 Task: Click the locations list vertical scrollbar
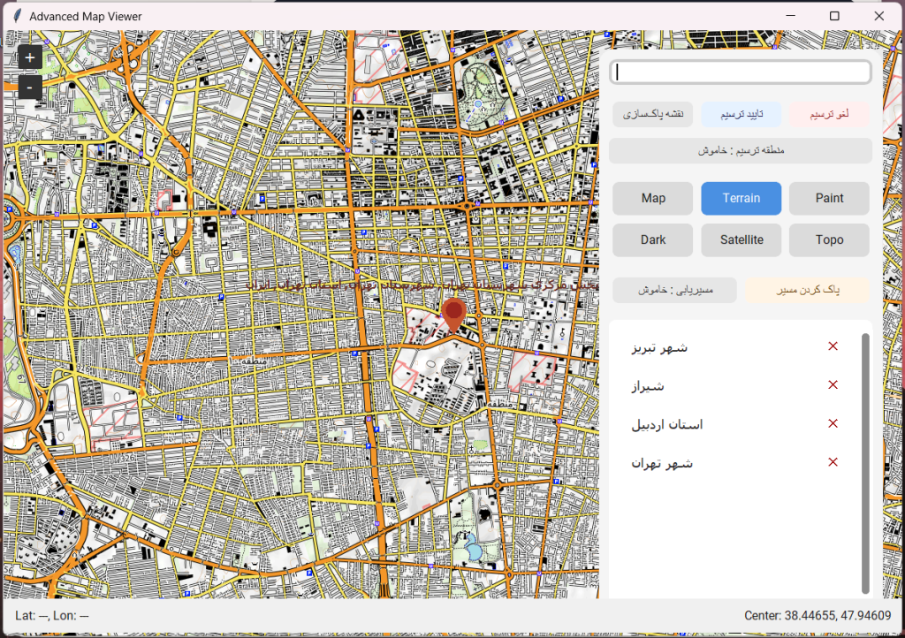point(865,463)
